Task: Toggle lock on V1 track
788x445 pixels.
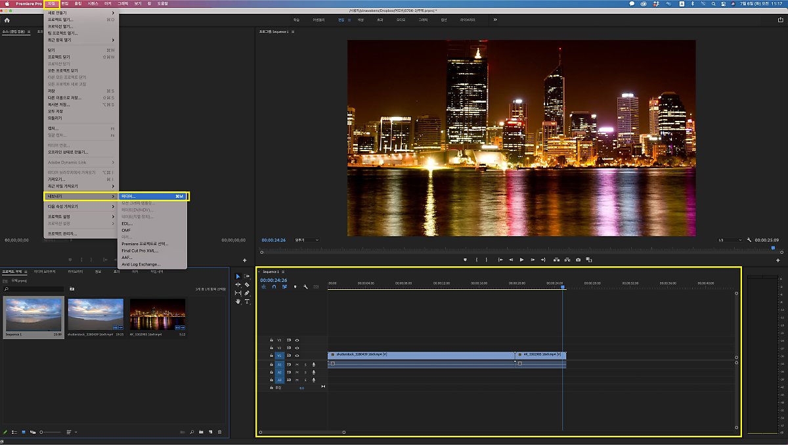Action: (271, 356)
